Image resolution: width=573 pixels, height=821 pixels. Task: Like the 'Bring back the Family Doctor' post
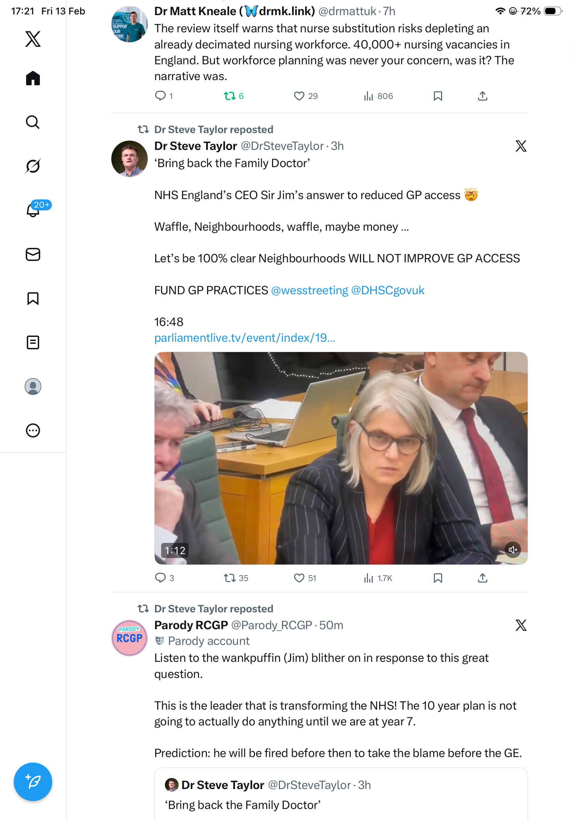pos(299,578)
